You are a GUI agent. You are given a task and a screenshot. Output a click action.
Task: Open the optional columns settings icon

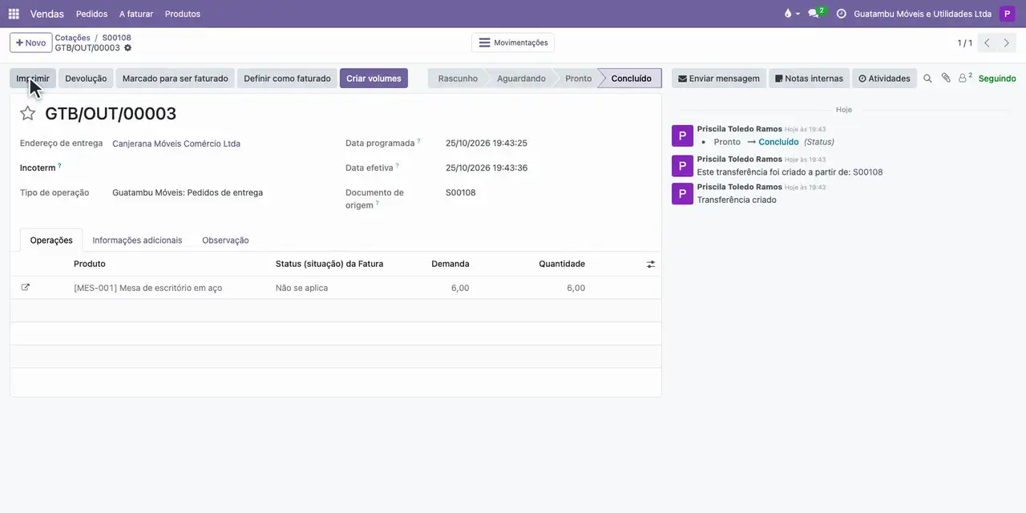(651, 264)
